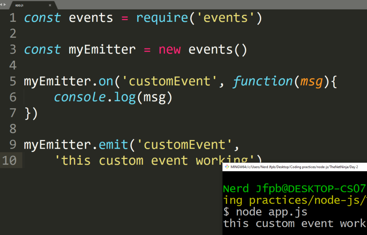This screenshot has height=235, width=367.
Task: Click the orange 'msg' parameter on line 5
Action: (311, 82)
